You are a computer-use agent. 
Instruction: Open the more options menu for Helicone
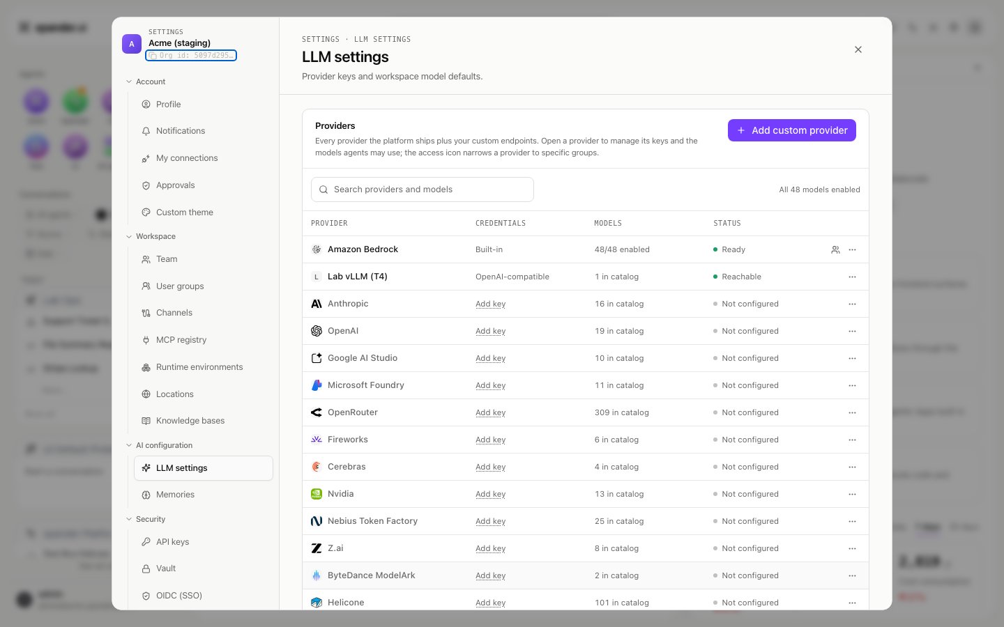(852, 603)
